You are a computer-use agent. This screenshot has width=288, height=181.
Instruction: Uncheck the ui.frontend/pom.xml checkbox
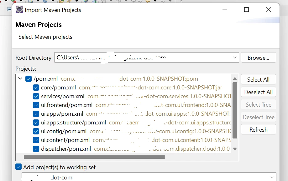pos(36,105)
